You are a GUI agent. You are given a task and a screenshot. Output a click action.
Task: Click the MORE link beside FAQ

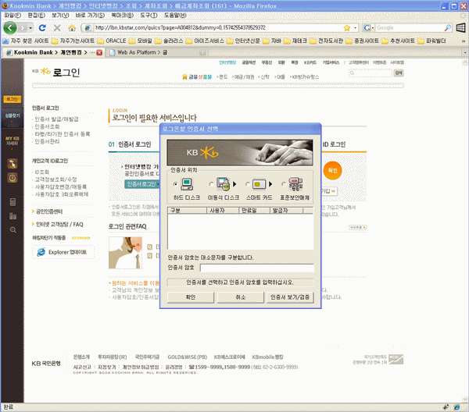[358, 228]
